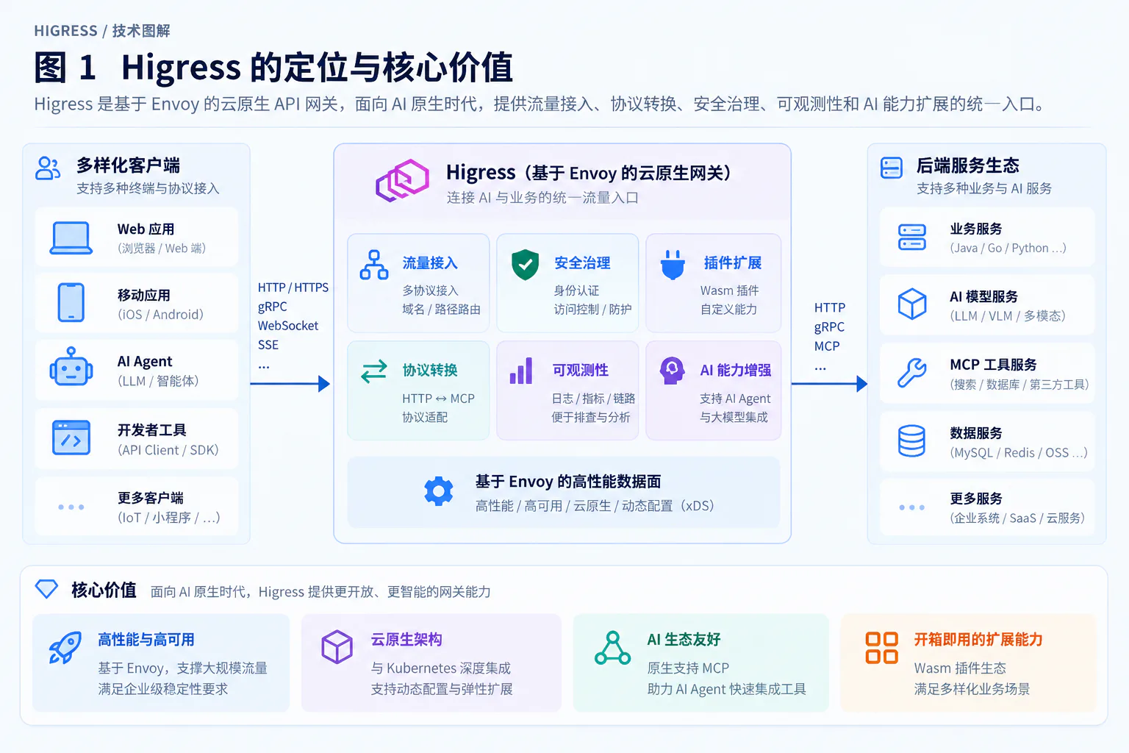
Task: Click the phone icon beside 移动应用
Action: pos(71,302)
